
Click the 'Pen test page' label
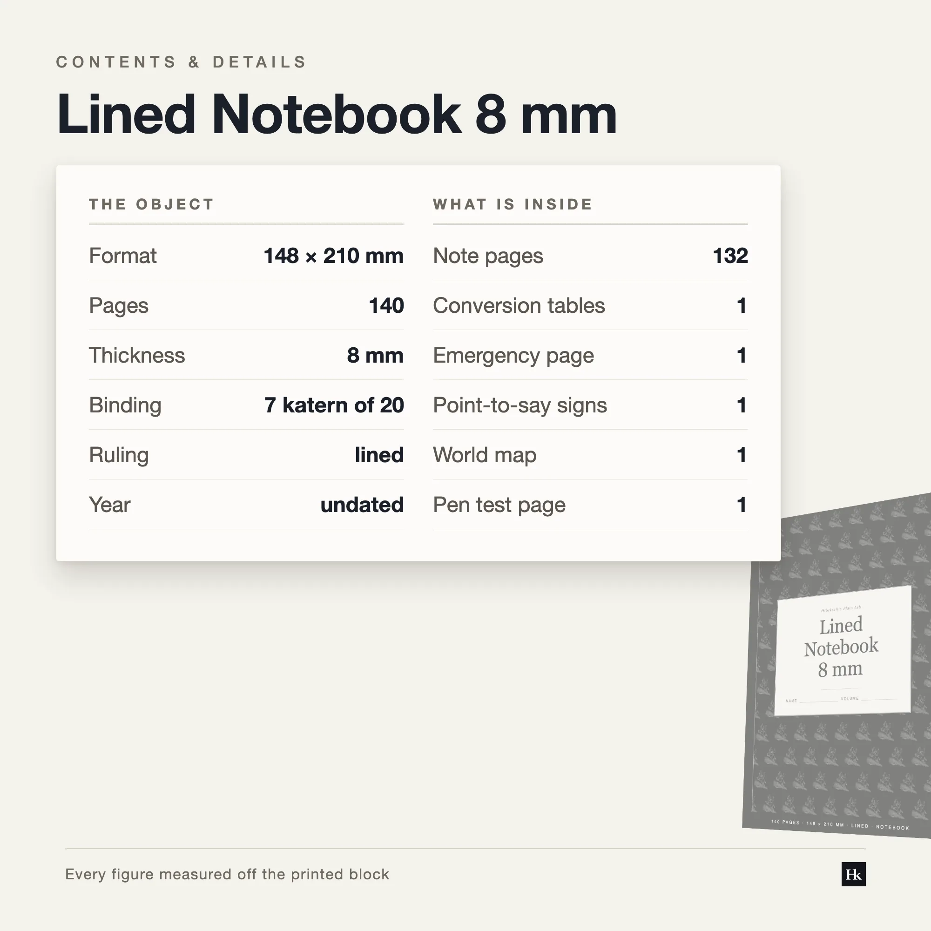(x=499, y=505)
